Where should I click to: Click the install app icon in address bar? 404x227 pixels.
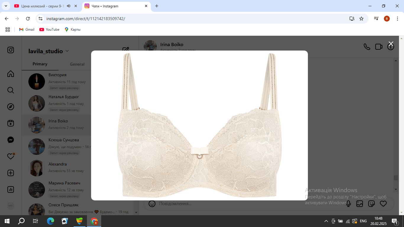coord(352,19)
